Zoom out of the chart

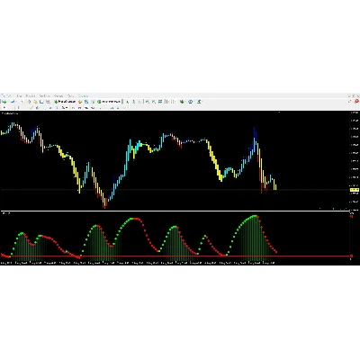tap(154, 102)
